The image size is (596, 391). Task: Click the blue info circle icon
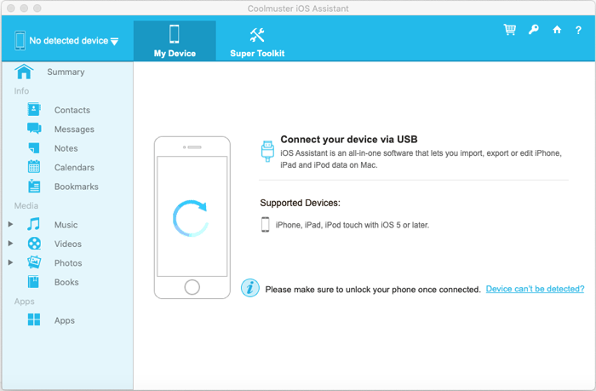coord(250,288)
